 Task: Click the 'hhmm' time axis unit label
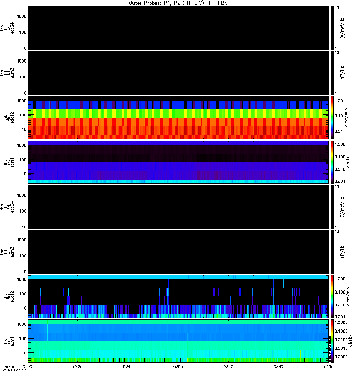[8, 367]
